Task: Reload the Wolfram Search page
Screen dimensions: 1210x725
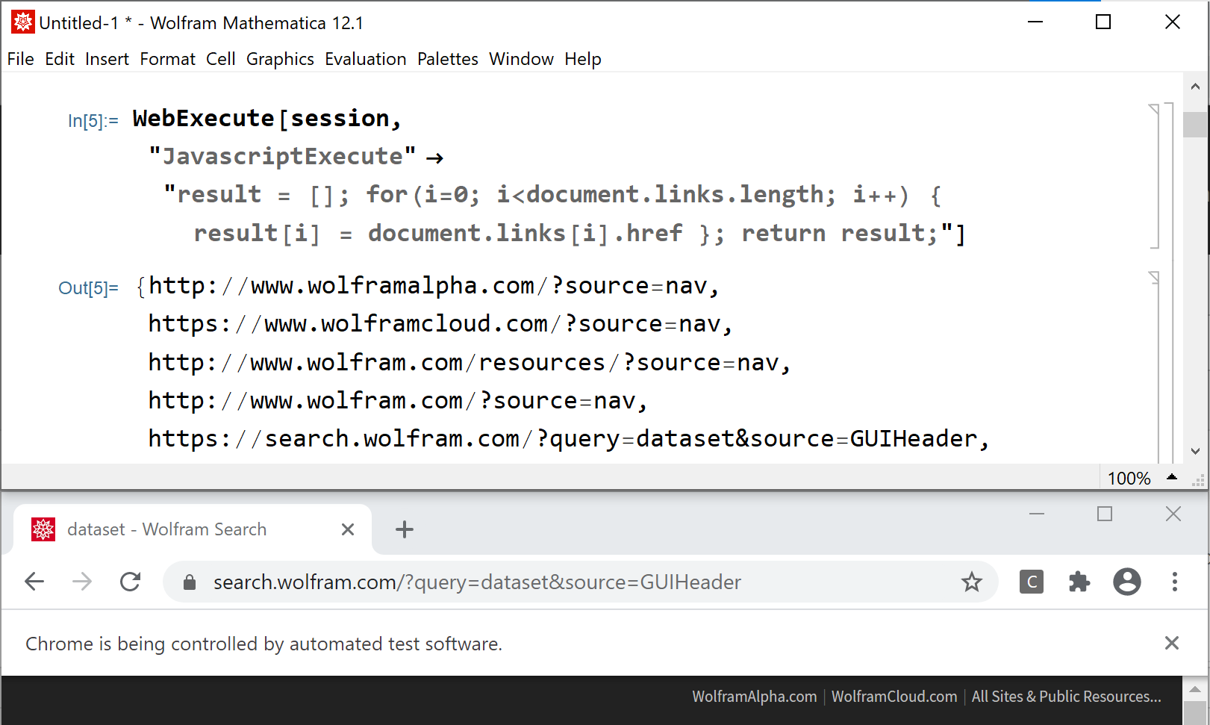Action: click(x=131, y=582)
